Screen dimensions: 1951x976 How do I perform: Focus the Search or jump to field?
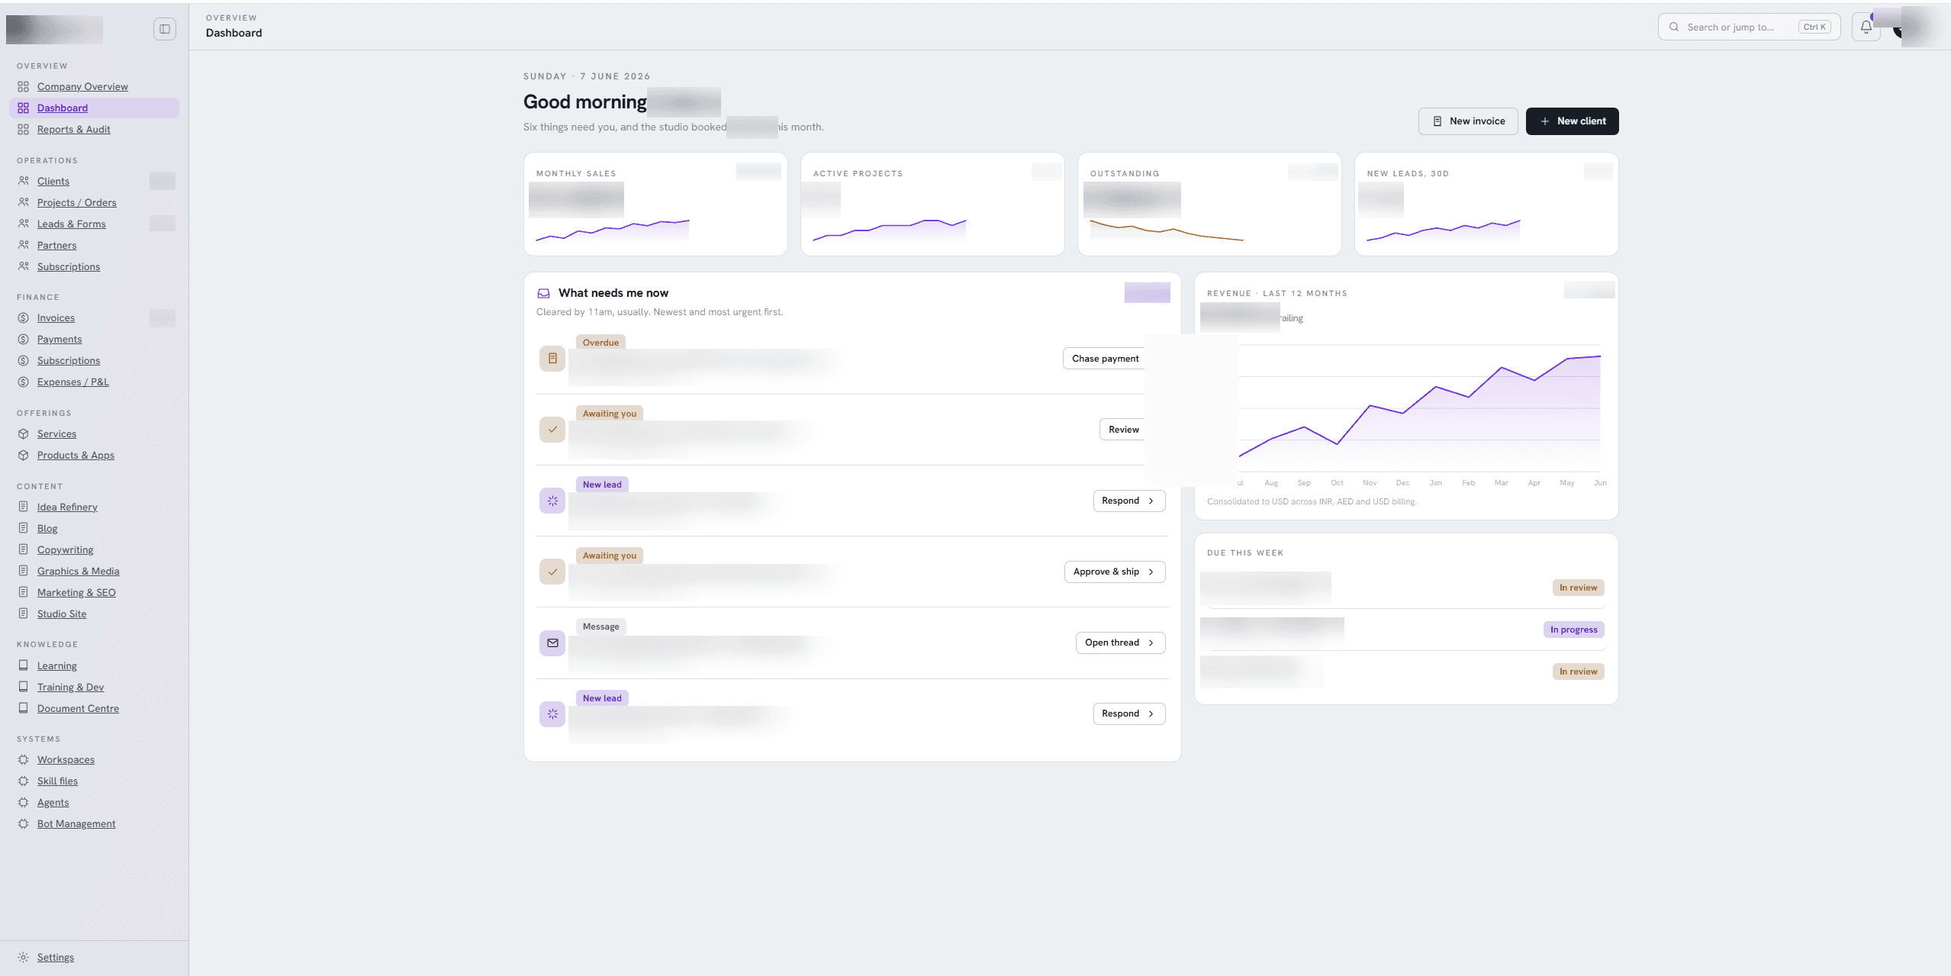coord(1749,27)
